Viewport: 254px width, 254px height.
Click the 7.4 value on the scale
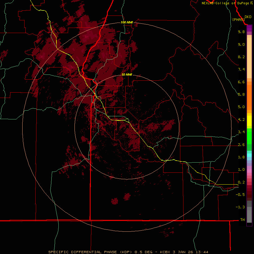tap(241, 69)
